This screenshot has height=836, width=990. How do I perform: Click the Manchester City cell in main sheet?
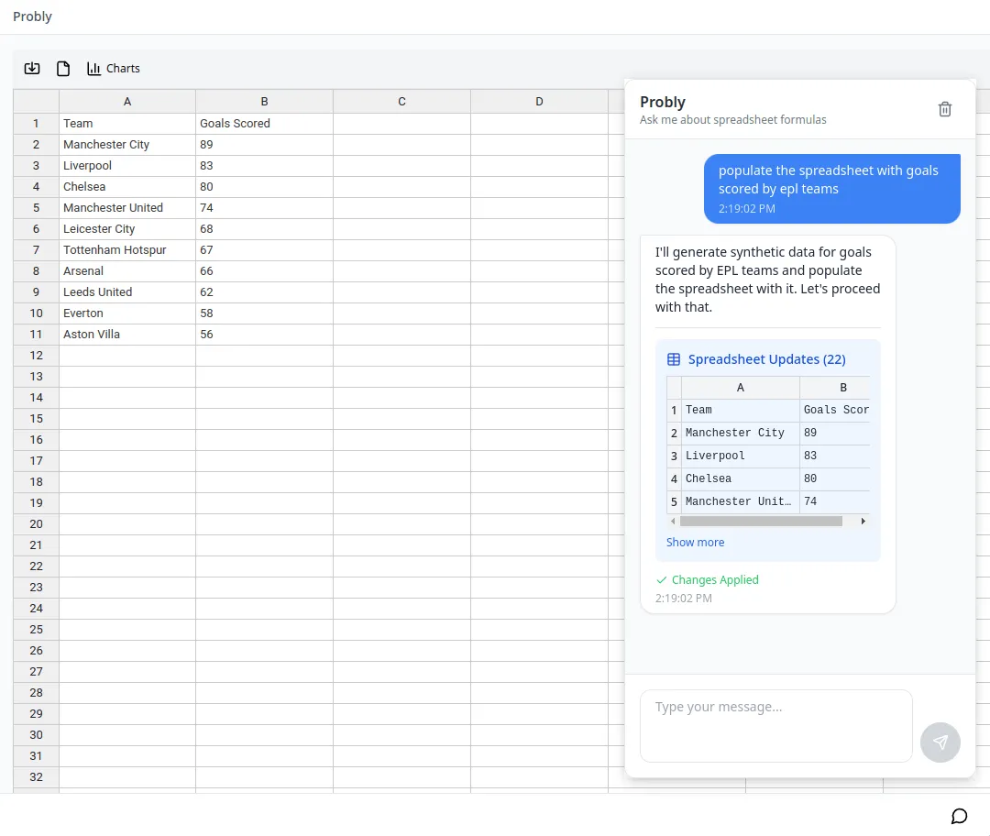(127, 145)
